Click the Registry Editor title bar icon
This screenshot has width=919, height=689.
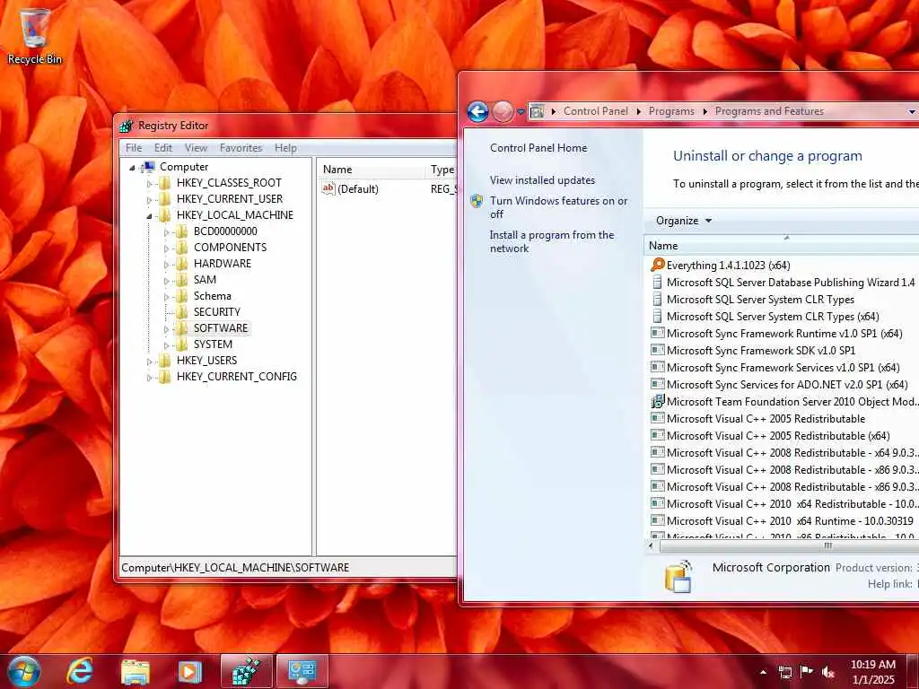point(126,126)
